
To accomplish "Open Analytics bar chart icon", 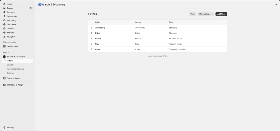I will pyautogui.click(x=4, y=37).
